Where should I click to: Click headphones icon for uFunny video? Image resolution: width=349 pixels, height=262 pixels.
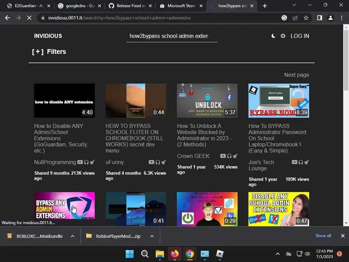coord(157,162)
